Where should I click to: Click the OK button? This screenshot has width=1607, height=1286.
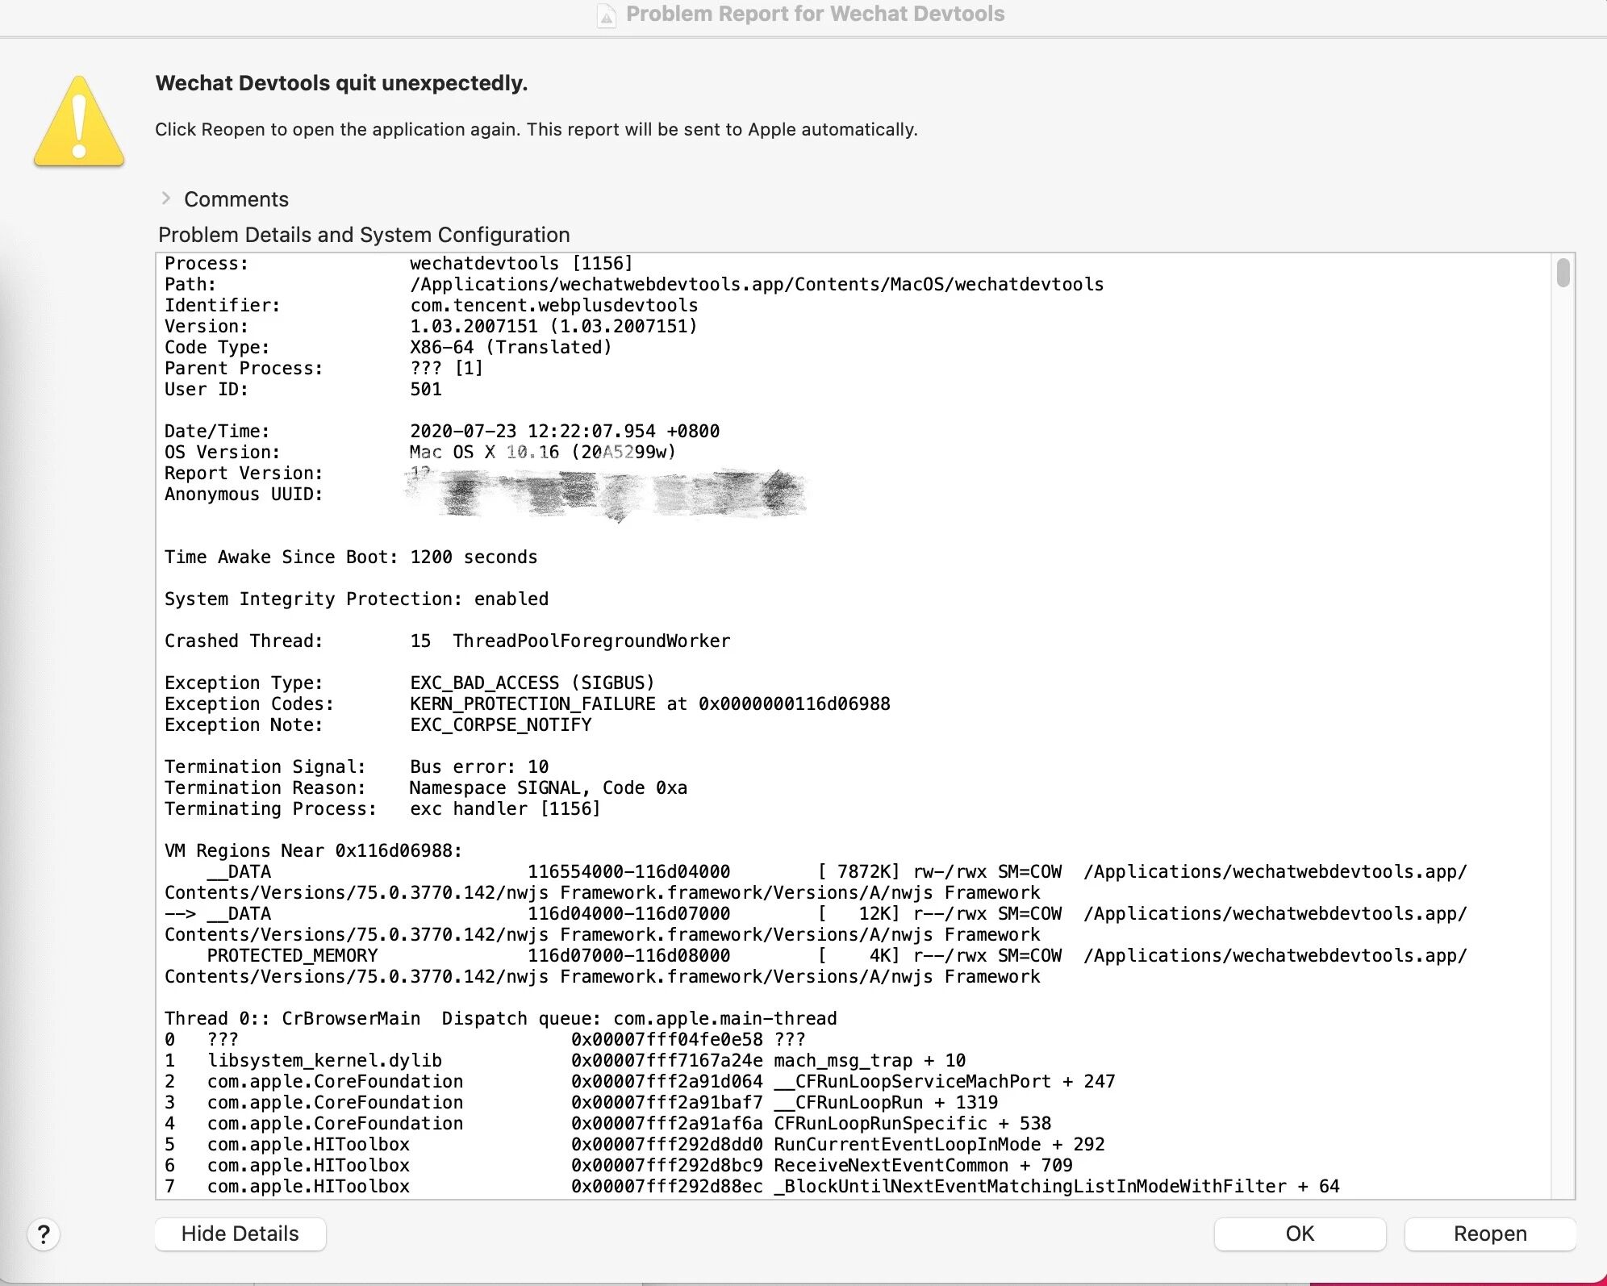(x=1299, y=1234)
